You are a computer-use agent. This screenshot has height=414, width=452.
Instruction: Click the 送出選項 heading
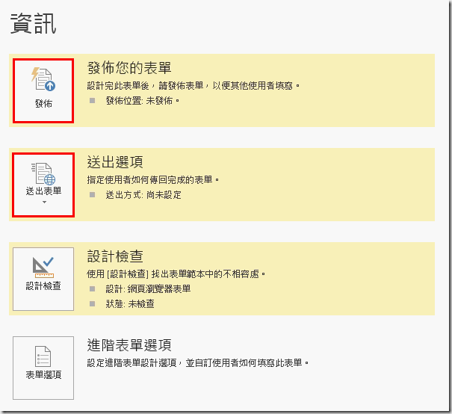click(115, 162)
